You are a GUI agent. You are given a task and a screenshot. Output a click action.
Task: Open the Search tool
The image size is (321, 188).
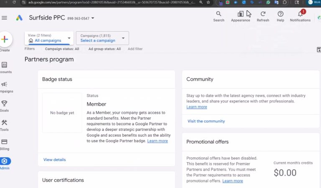pyautogui.click(x=219, y=16)
